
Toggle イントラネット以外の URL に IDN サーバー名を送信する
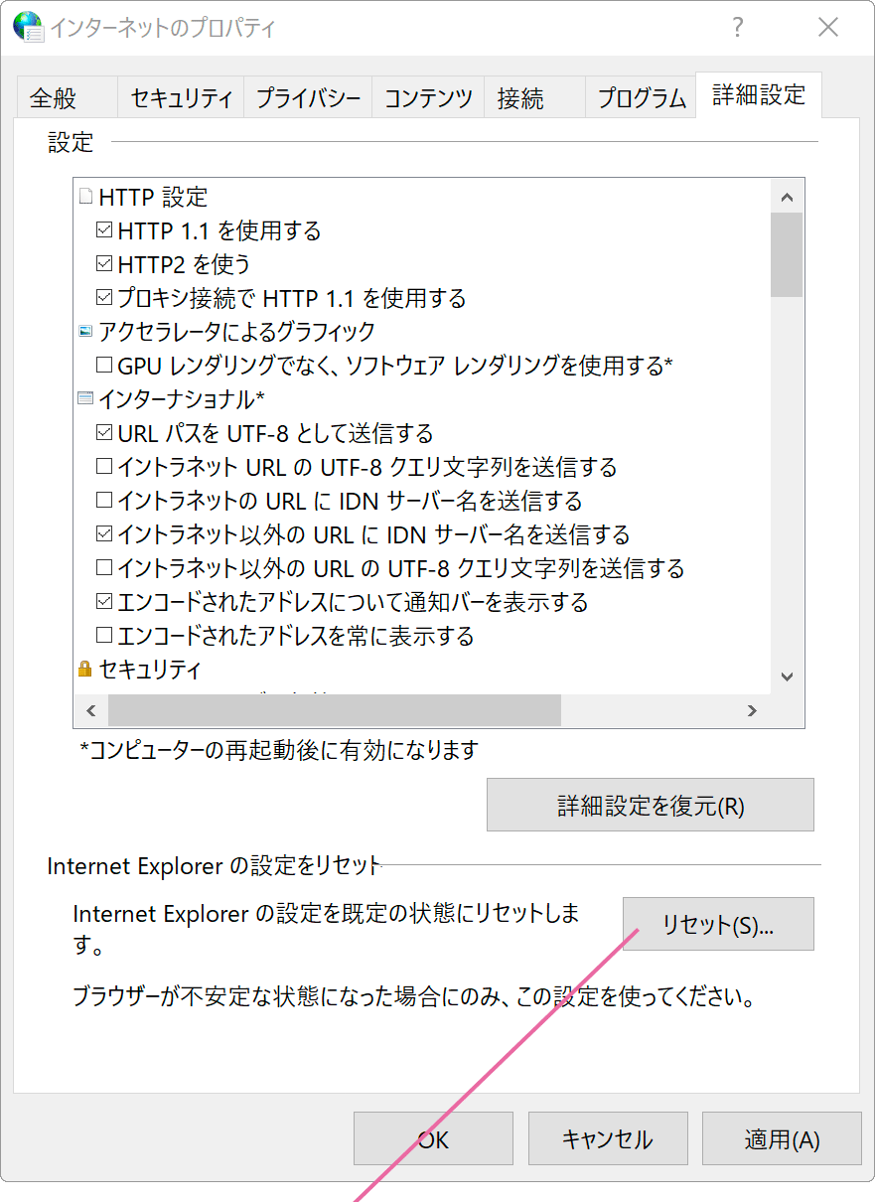click(x=104, y=534)
